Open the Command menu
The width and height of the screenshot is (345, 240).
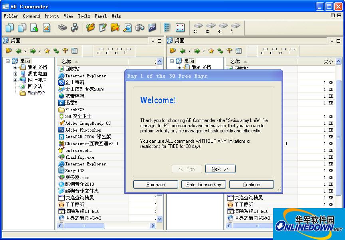[32, 16]
